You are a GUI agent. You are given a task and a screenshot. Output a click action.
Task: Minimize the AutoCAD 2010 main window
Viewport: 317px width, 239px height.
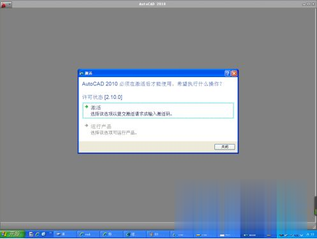pos(304,4)
